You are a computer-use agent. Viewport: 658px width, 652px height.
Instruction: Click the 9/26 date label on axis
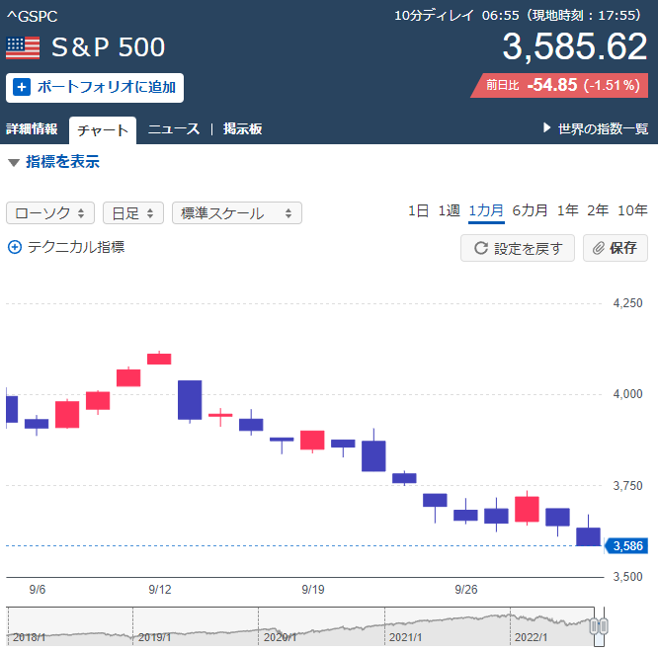point(466,590)
